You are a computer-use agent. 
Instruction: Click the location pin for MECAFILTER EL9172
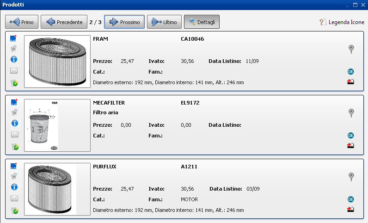pos(351,113)
